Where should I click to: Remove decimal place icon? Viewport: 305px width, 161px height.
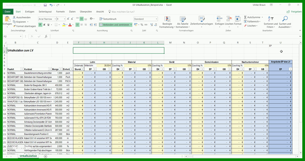click(x=155, y=25)
